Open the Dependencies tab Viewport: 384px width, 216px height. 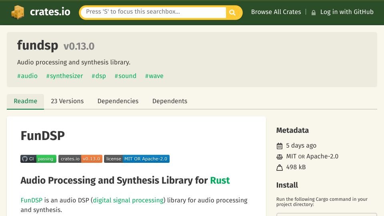pyautogui.click(x=118, y=101)
